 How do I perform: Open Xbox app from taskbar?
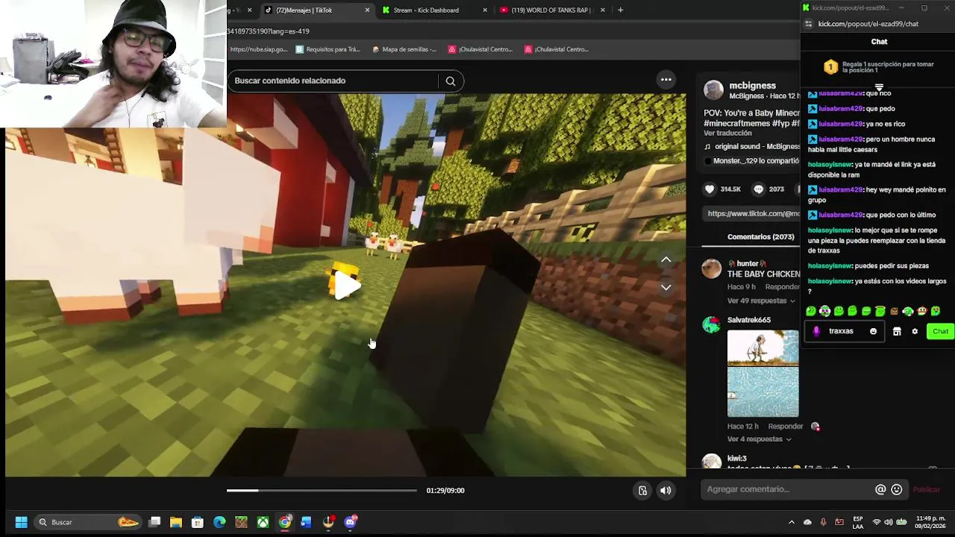coord(263,522)
